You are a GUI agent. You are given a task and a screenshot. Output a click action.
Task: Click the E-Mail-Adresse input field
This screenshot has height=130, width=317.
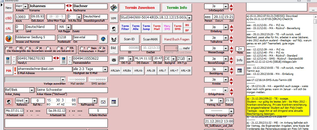point(44,69)
